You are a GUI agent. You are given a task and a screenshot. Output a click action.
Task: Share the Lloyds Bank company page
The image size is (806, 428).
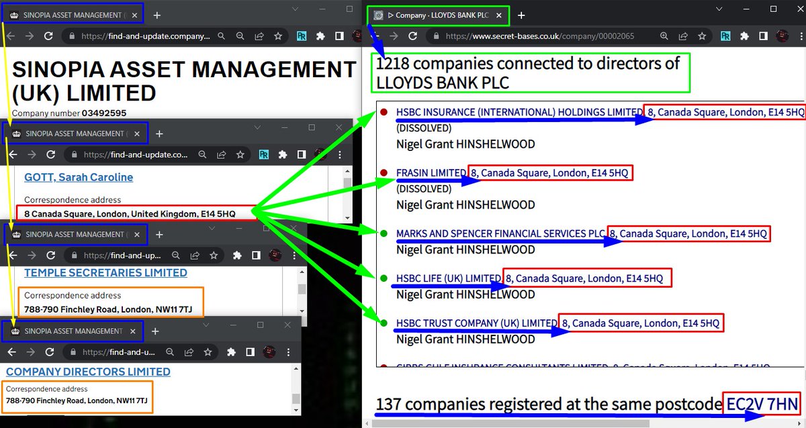683,36
